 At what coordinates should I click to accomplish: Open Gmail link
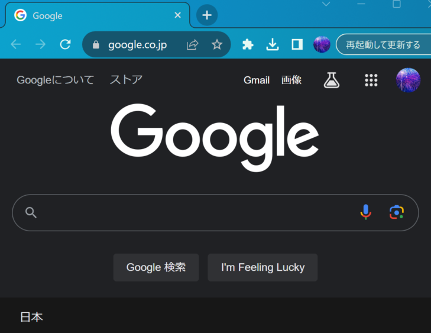point(257,80)
